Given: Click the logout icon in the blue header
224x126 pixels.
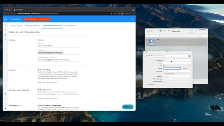Looking at the screenshot, I should coord(133,19).
